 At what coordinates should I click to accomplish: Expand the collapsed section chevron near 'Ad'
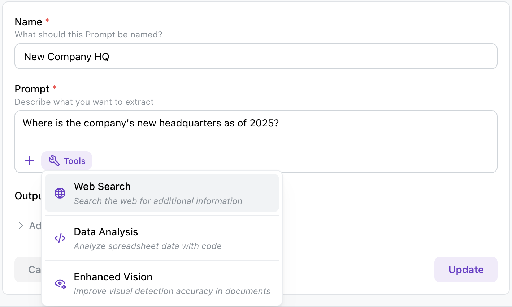(x=21, y=226)
